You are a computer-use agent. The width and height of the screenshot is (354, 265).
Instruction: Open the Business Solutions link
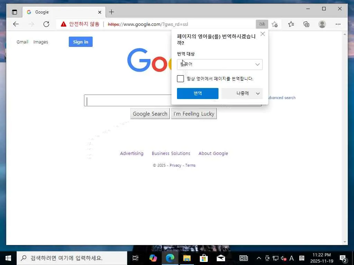171,153
